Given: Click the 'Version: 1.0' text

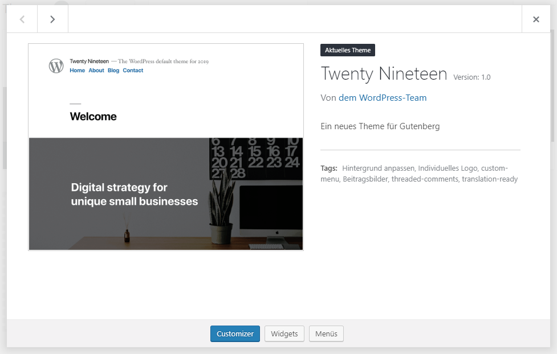Looking at the screenshot, I should [471, 77].
